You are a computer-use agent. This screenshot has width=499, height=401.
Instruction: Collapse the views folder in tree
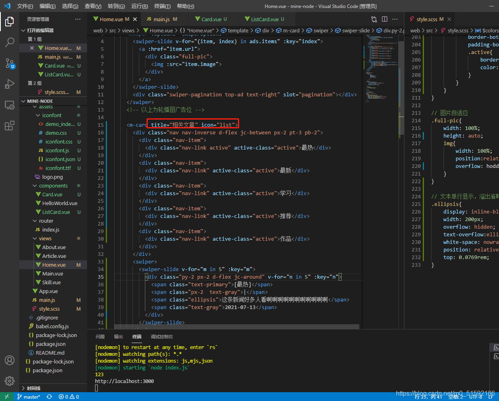[35, 238]
